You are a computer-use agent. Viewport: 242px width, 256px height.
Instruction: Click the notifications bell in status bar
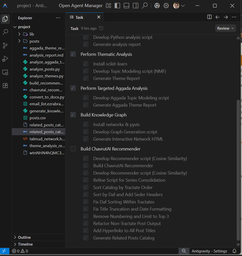pyautogui.click(x=234, y=251)
